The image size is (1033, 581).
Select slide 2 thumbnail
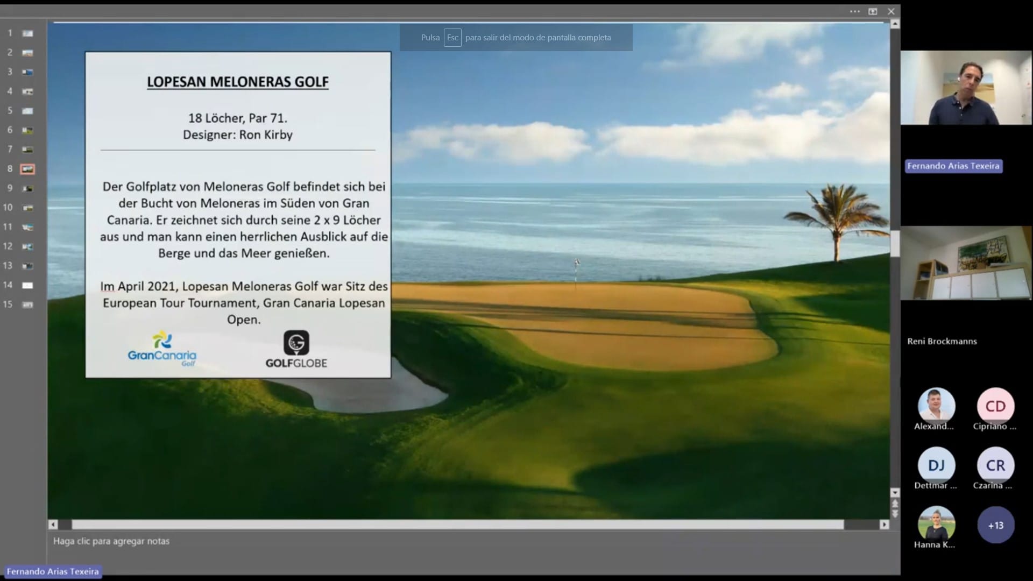pyautogui.click(x=27, y=53)
